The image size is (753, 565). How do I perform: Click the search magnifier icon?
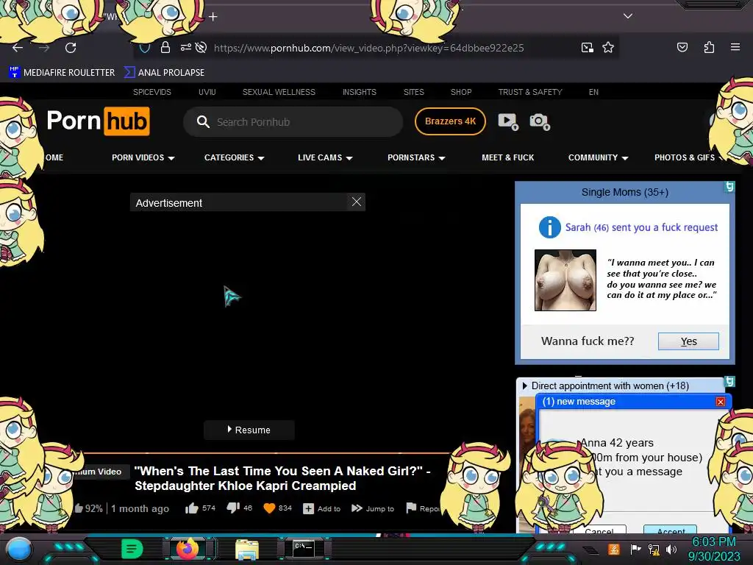point(203,121)
